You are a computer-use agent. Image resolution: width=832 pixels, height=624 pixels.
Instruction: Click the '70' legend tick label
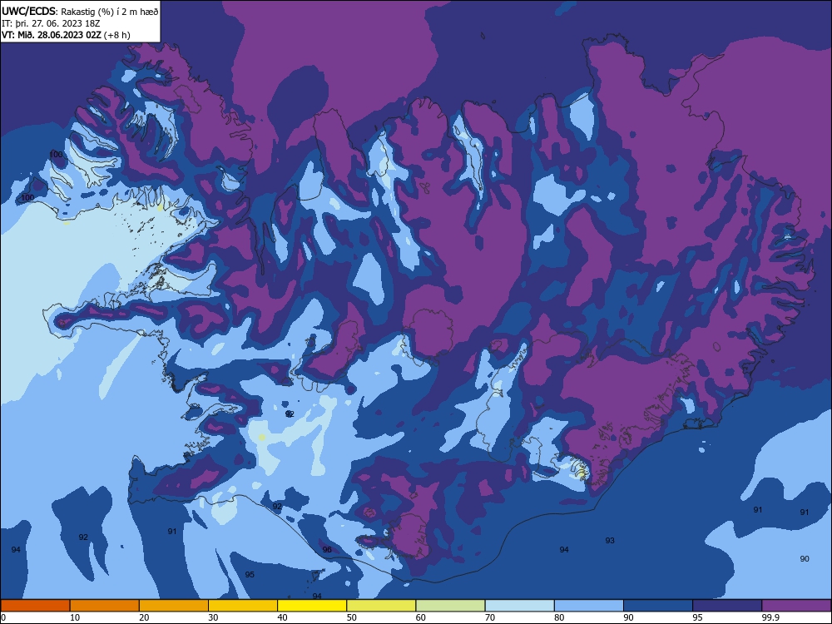(490, 617)
